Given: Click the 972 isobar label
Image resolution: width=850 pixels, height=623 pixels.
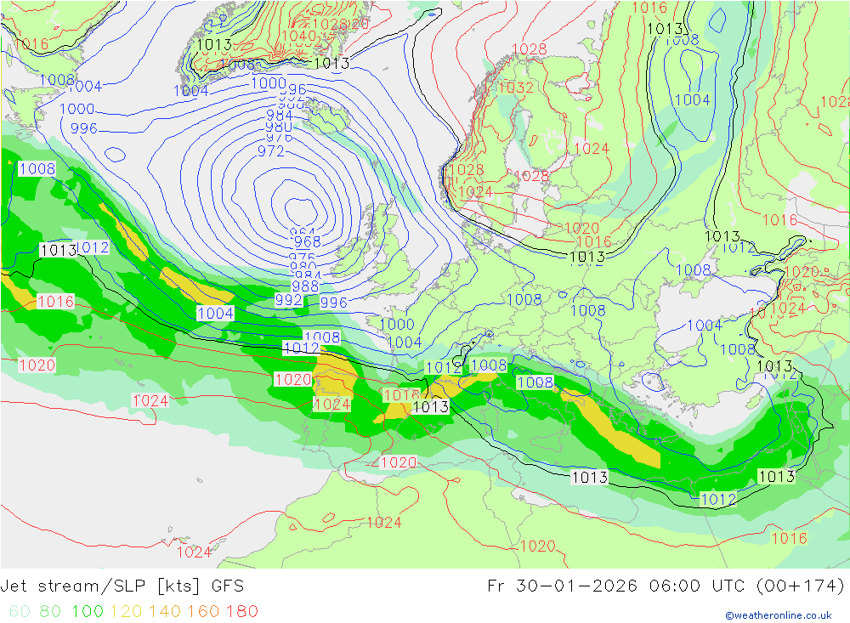Looking at the screenshot, I should (x=270, y=151).
